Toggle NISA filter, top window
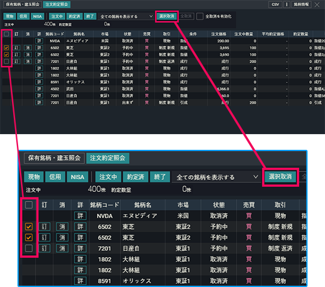 pos(37,16)
